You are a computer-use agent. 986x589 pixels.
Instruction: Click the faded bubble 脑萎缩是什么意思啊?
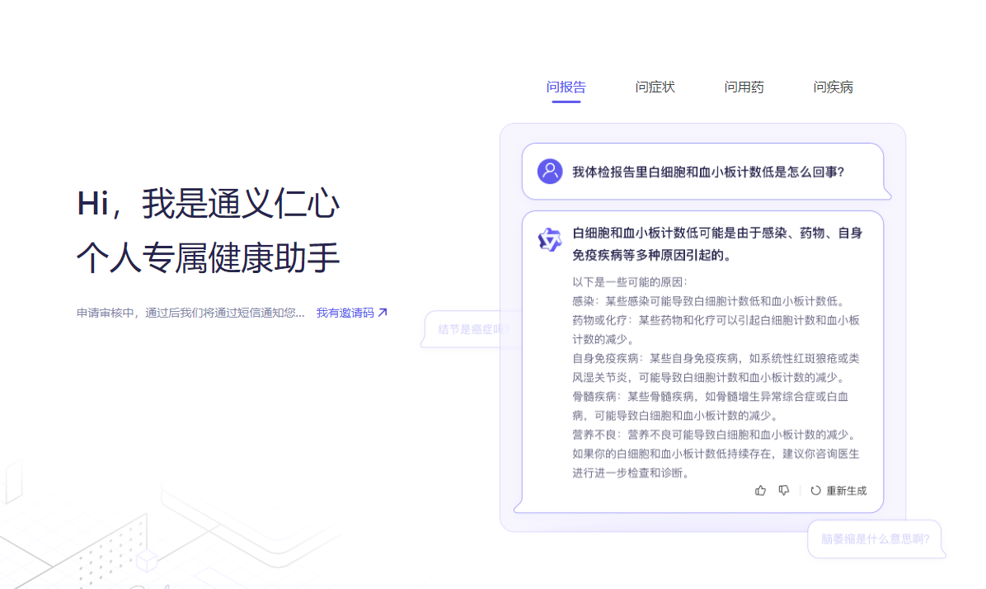pyautogui.click(x=876, y=540)
